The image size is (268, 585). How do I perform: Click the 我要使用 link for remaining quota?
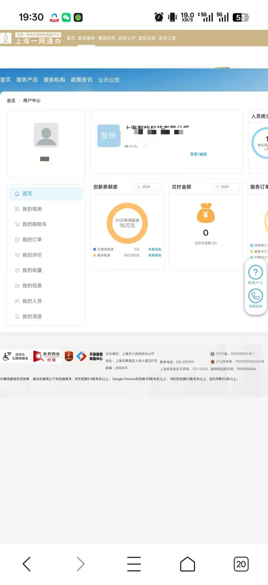coord(154,255)
